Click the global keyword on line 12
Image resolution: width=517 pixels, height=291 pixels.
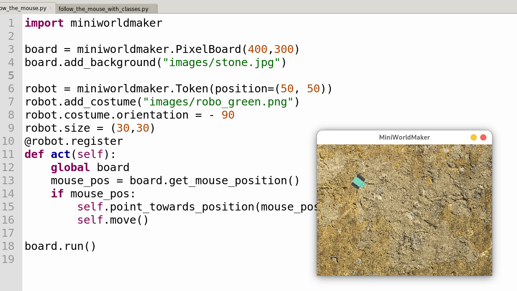click(70, 168)
